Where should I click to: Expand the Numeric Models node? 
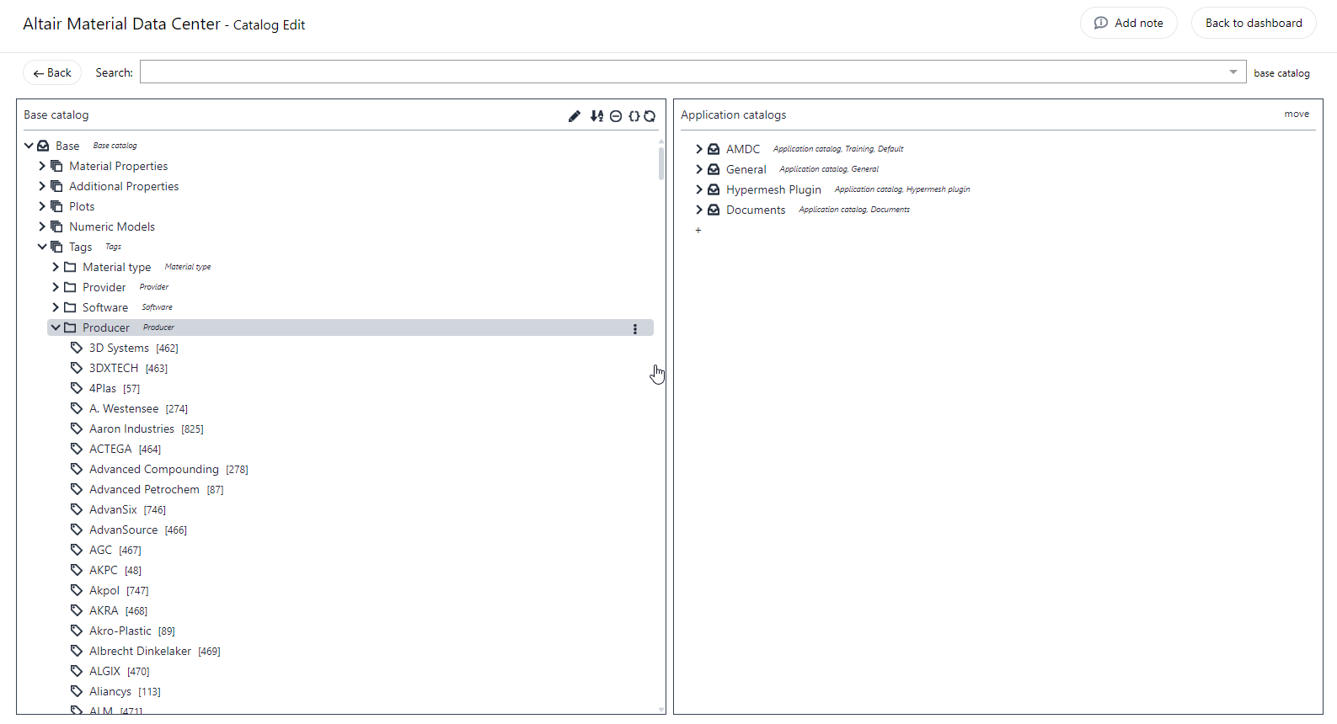pos(42,226)
